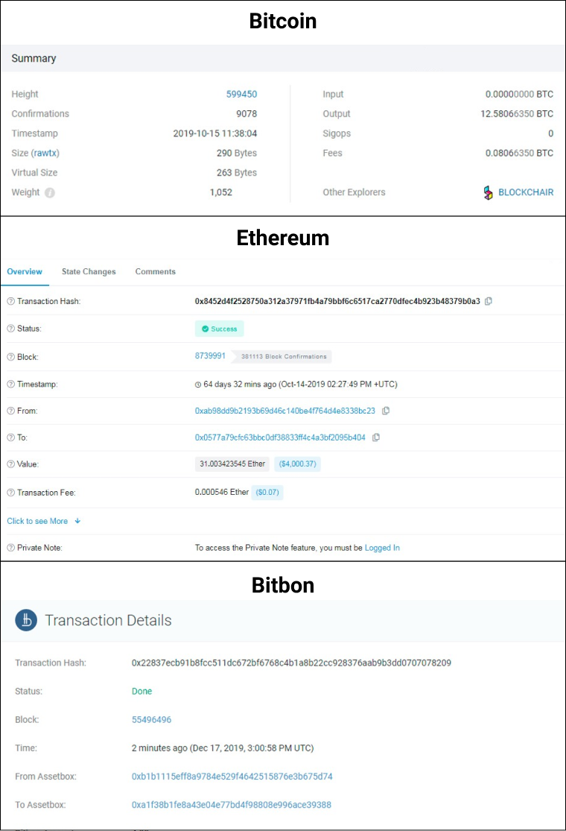Click the $4,000.37 value badge
Image resolution: width=566 pixels, height=831 pixels.
click(298, 464)
